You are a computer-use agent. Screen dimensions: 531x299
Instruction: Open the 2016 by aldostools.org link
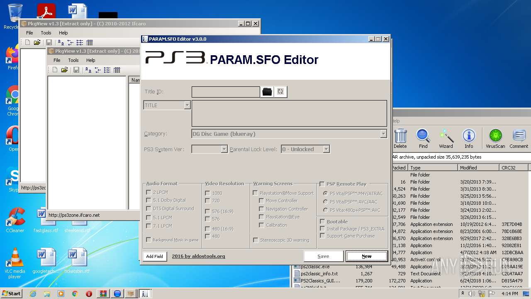tap(198, 256)
